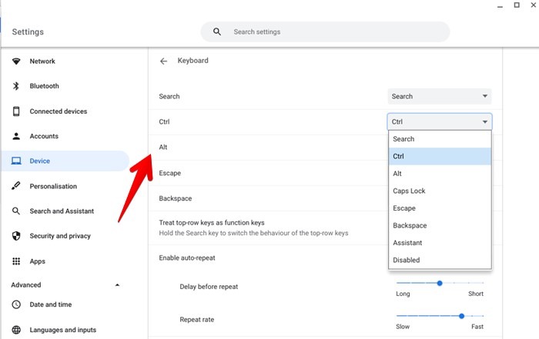Collapse the open Ctrl key dropdown
This screenshot has width=539, height=339.
440,121
